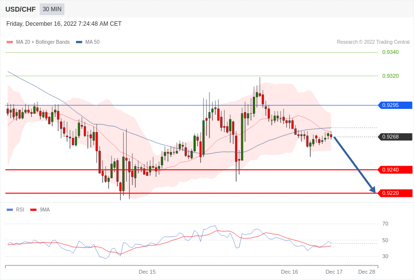Screen dimensions: 414x280
Task: Click the blue 0.9295 pivot price tag
Action: click(x=395, y=105)
